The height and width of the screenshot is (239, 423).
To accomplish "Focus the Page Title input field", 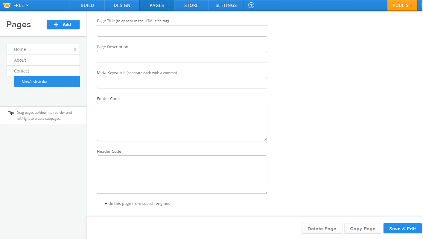I will [x=182, y=31].
